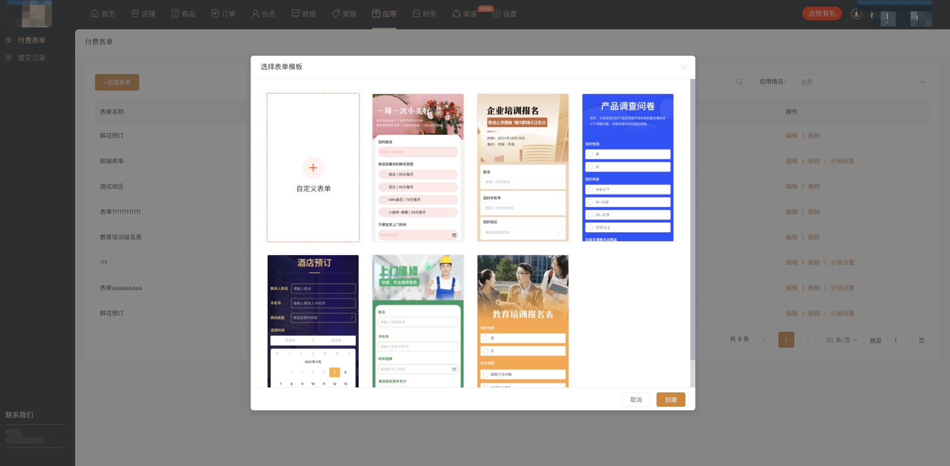950x466 pixels.
Task: Click the +创建表单 button
Action: pyautogui.click(x=117, y=83)
